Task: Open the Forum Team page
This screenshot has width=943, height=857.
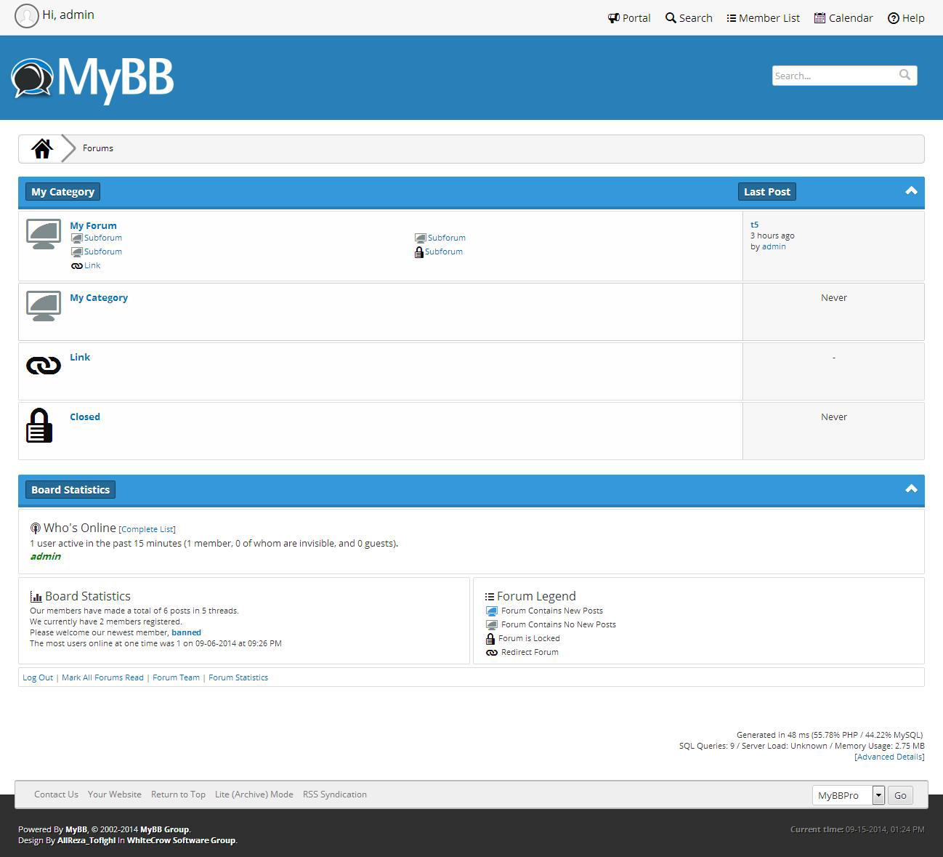Action: 176,677
